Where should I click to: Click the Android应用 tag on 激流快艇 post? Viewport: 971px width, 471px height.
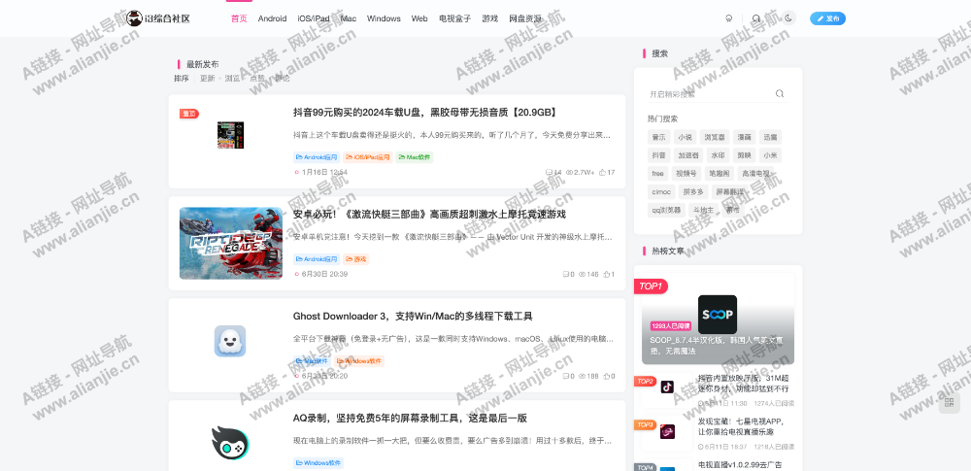(x=317, y=259)
